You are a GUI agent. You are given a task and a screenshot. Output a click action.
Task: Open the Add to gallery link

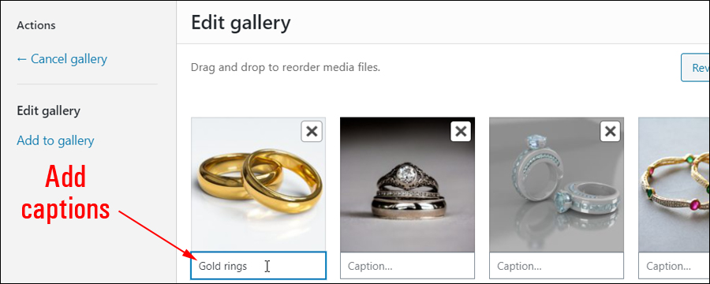[x=55, y=140]
